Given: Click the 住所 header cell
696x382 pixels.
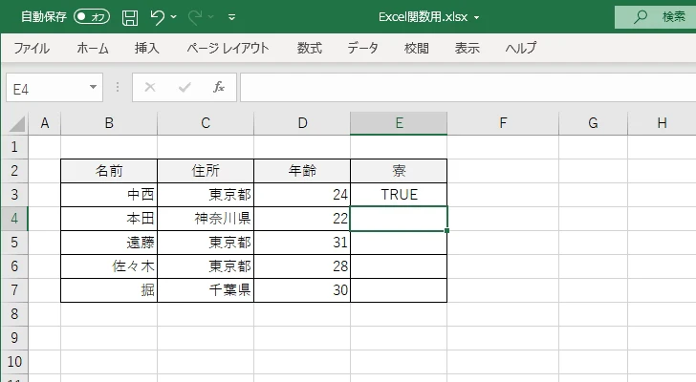Looking at the screenshot, I should (206, 171).
